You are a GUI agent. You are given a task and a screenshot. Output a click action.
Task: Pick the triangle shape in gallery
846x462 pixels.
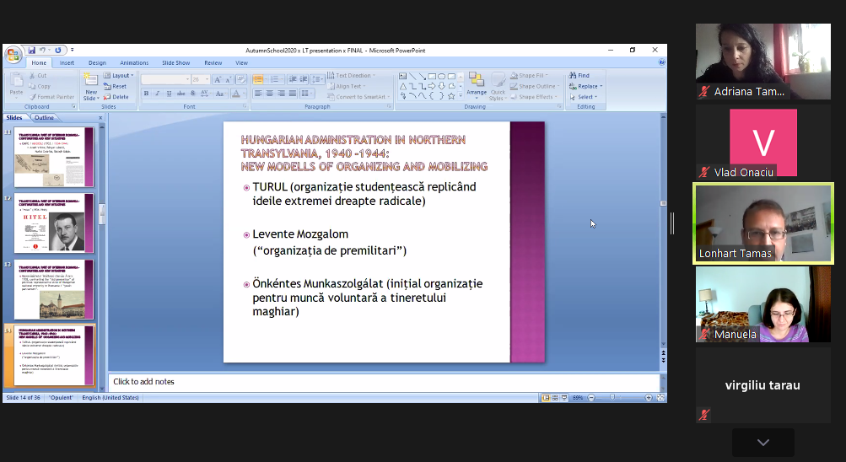[402, 86]
